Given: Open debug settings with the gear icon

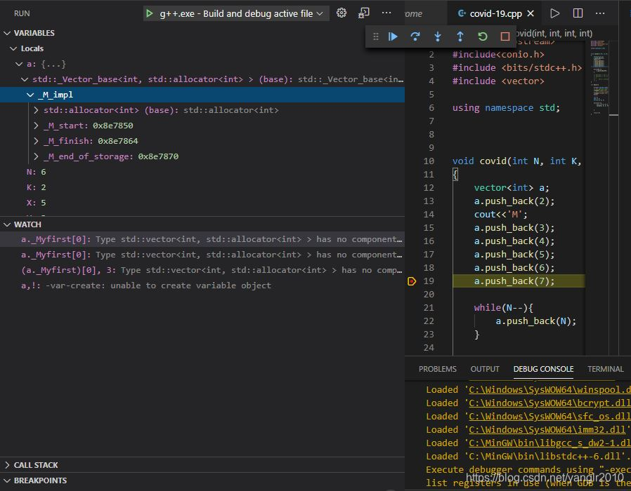Looking at the screenshot, I should click(x=343, y=13).
